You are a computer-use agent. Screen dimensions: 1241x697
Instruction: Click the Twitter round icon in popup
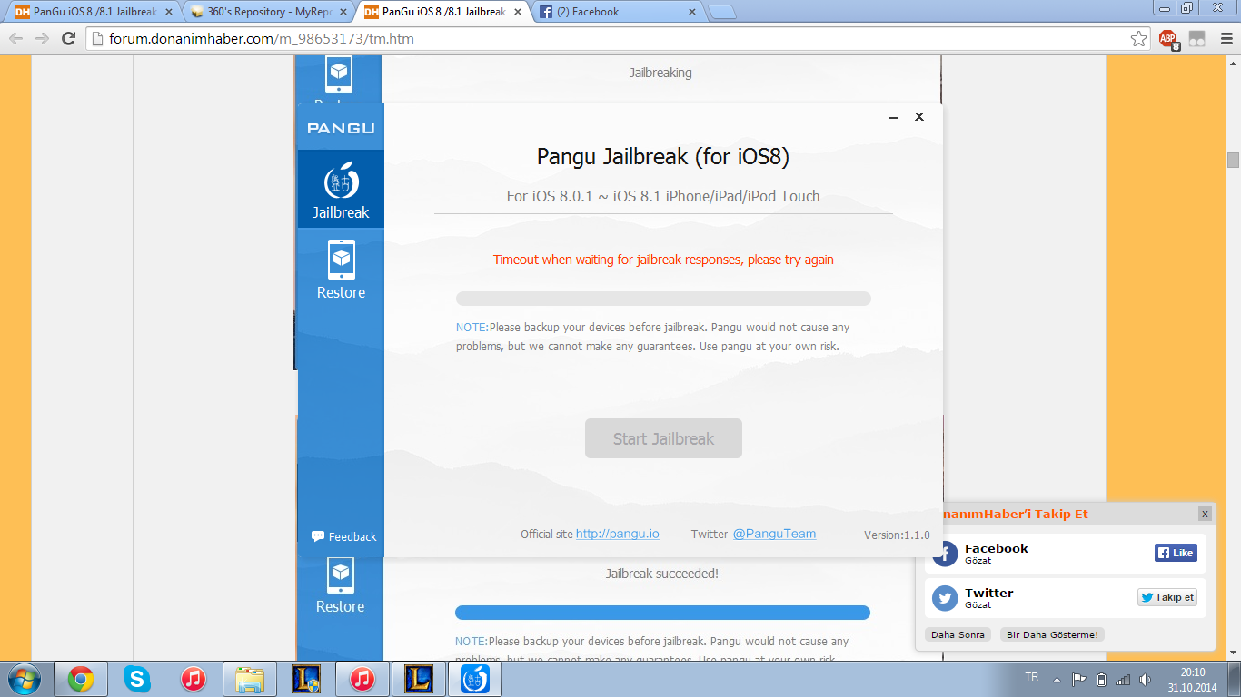[946, 598]
